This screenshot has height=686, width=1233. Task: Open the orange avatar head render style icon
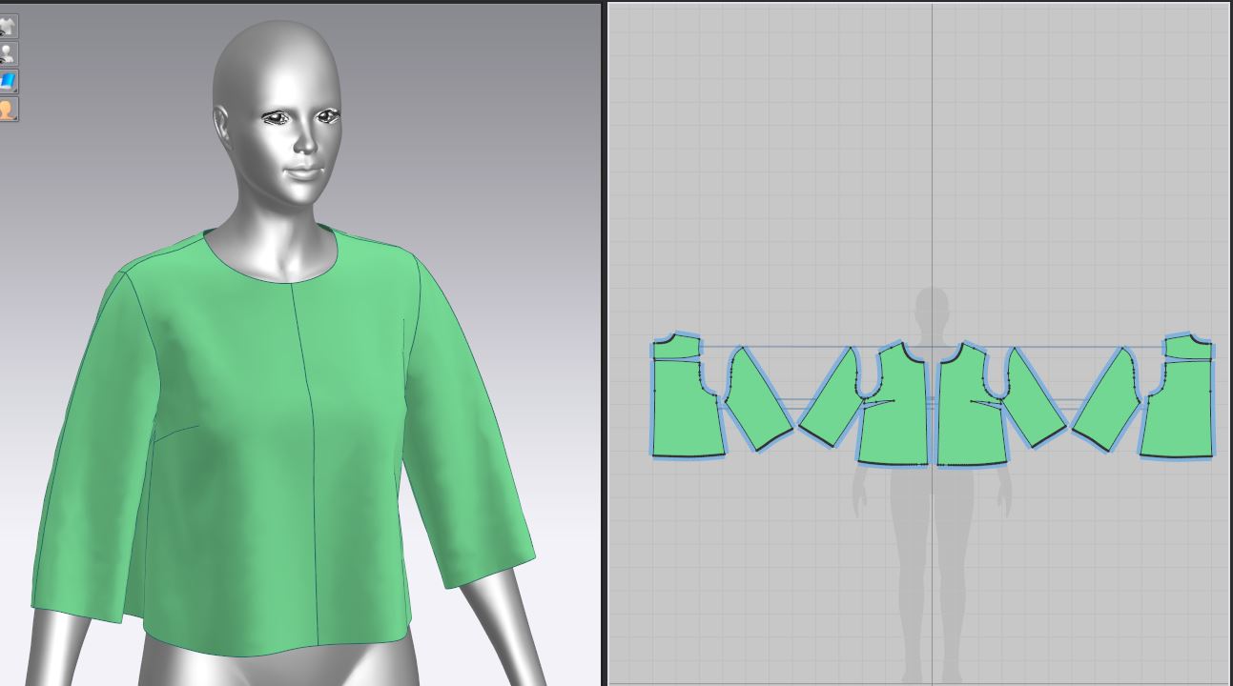(x=8, y=109)
